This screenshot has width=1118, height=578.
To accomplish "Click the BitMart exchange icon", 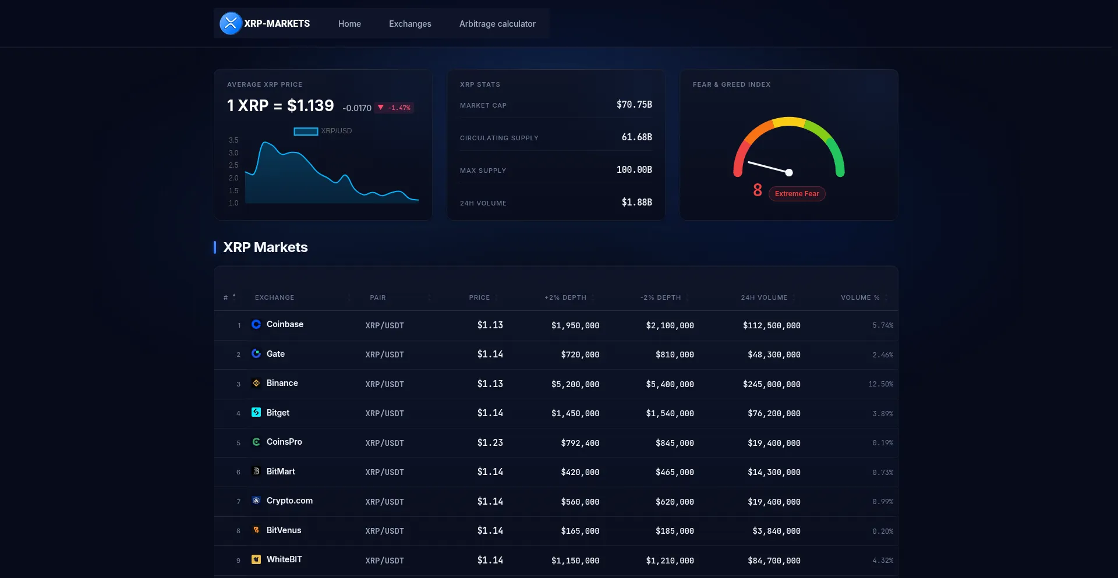I will point(256,471).
